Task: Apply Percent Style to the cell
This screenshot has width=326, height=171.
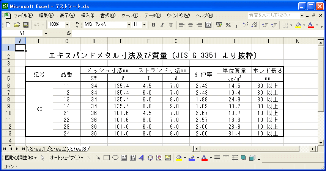Action: coord(228,25)
